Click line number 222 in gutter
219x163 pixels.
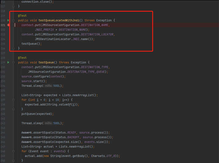pos(3,30)
